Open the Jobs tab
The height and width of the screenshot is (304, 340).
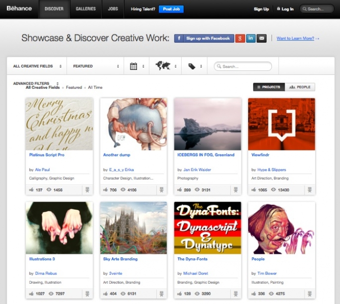click(113, 9)
